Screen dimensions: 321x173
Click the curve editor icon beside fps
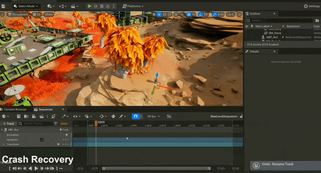(x=169, y=116)
